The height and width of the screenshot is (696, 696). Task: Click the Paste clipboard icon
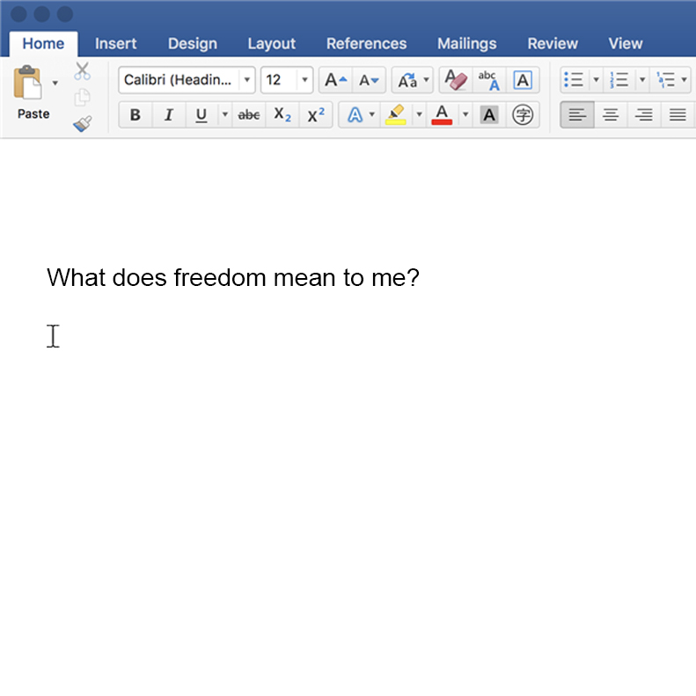[x=27, y=82]
